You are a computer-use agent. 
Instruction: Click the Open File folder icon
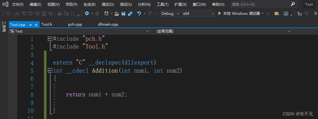coord(116,14)
